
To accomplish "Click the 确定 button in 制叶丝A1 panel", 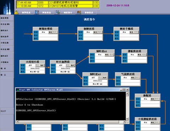I will pos(107,55).
